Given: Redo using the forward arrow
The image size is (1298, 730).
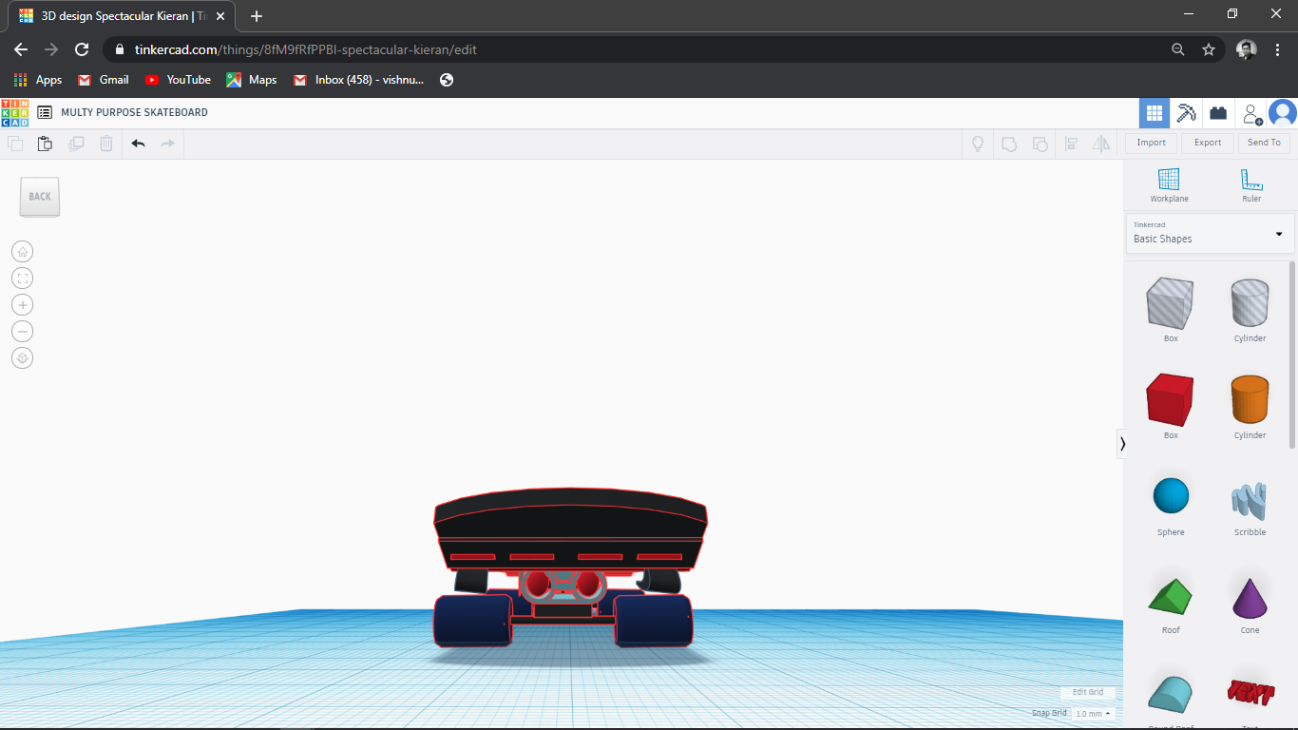Looking at the screenshot, I should [167, 144].
